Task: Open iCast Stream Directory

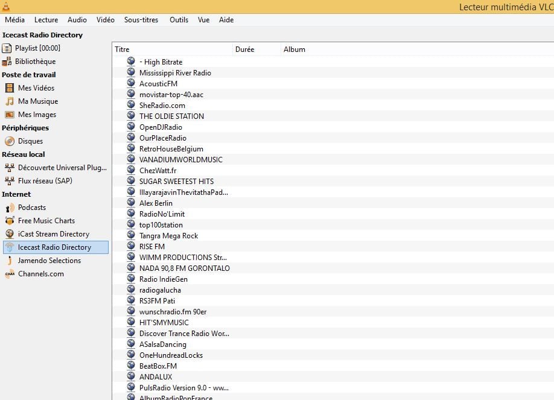Action: (x=54, y=234)
